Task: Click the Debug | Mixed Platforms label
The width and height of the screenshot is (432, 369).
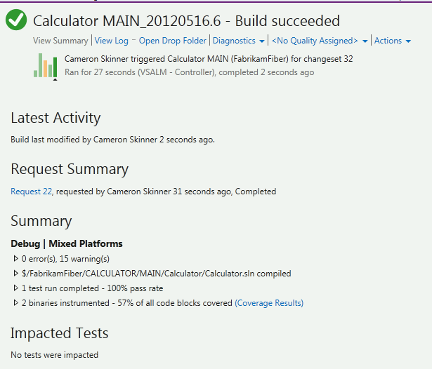Action: coord(67,244)
